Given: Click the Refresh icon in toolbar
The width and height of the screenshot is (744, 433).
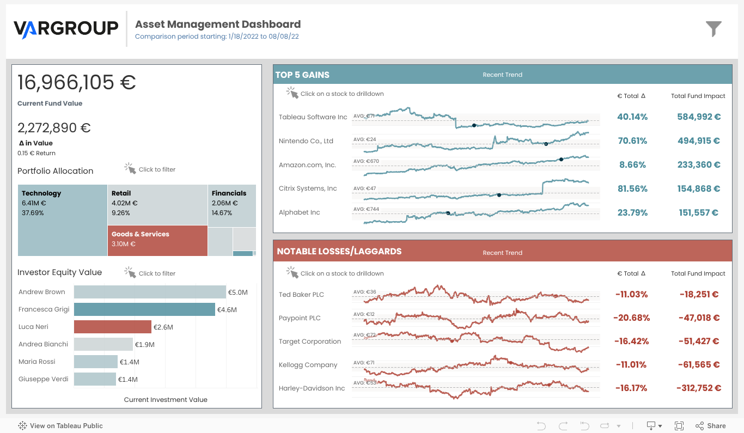Looking at the screenshot, I should point(605,426).
